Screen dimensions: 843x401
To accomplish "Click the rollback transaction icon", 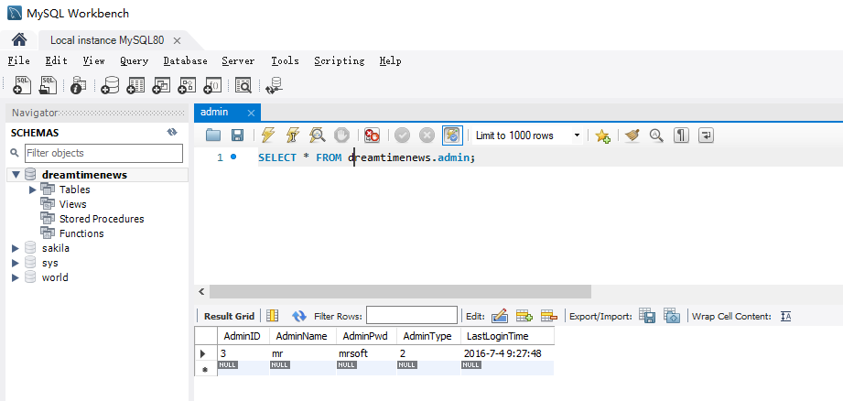I will click(427, 135).
